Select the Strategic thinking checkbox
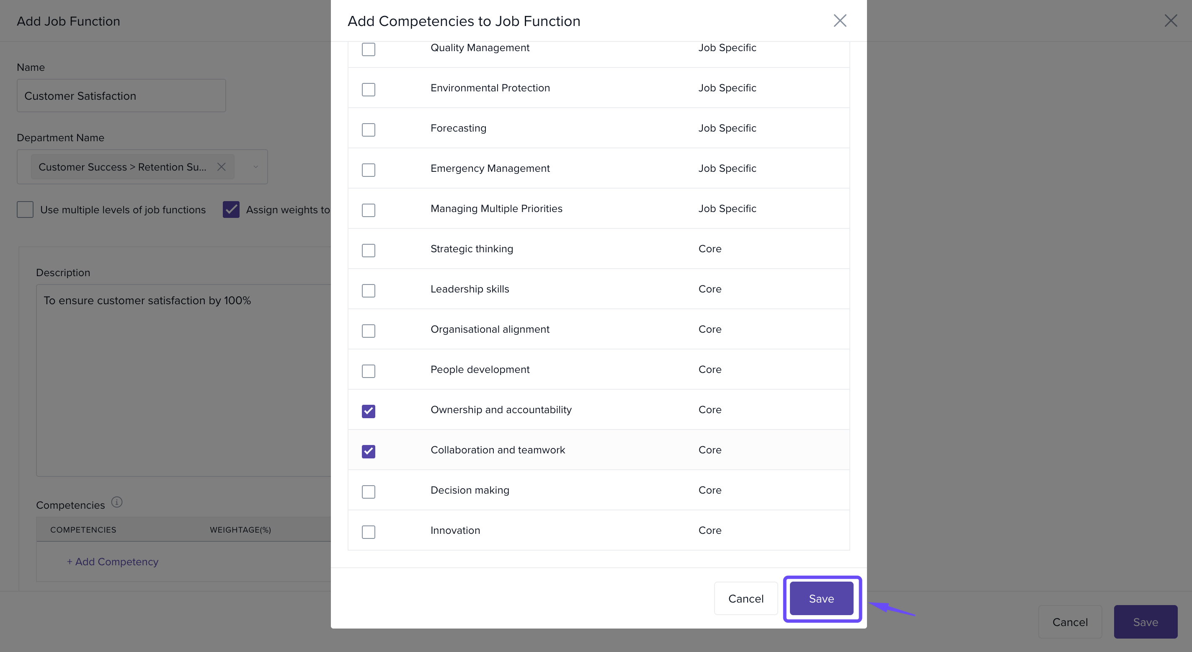 click(368, 251)
